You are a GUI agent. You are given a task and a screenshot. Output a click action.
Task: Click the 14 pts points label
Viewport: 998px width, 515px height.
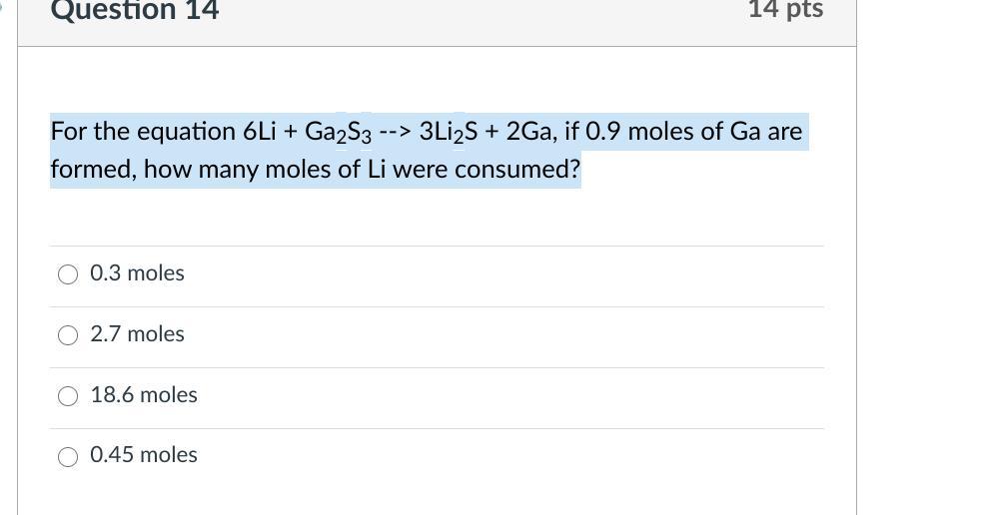(x=785, y=10)
